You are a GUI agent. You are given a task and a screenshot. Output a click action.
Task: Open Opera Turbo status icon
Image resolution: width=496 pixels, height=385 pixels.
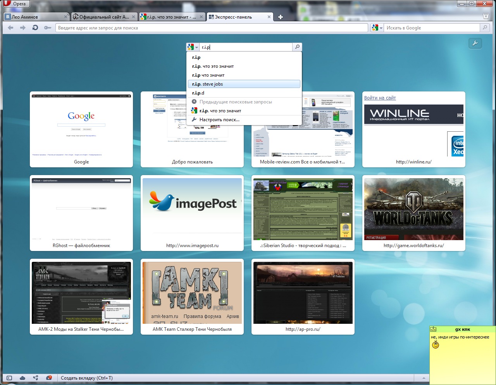point(49,378)
